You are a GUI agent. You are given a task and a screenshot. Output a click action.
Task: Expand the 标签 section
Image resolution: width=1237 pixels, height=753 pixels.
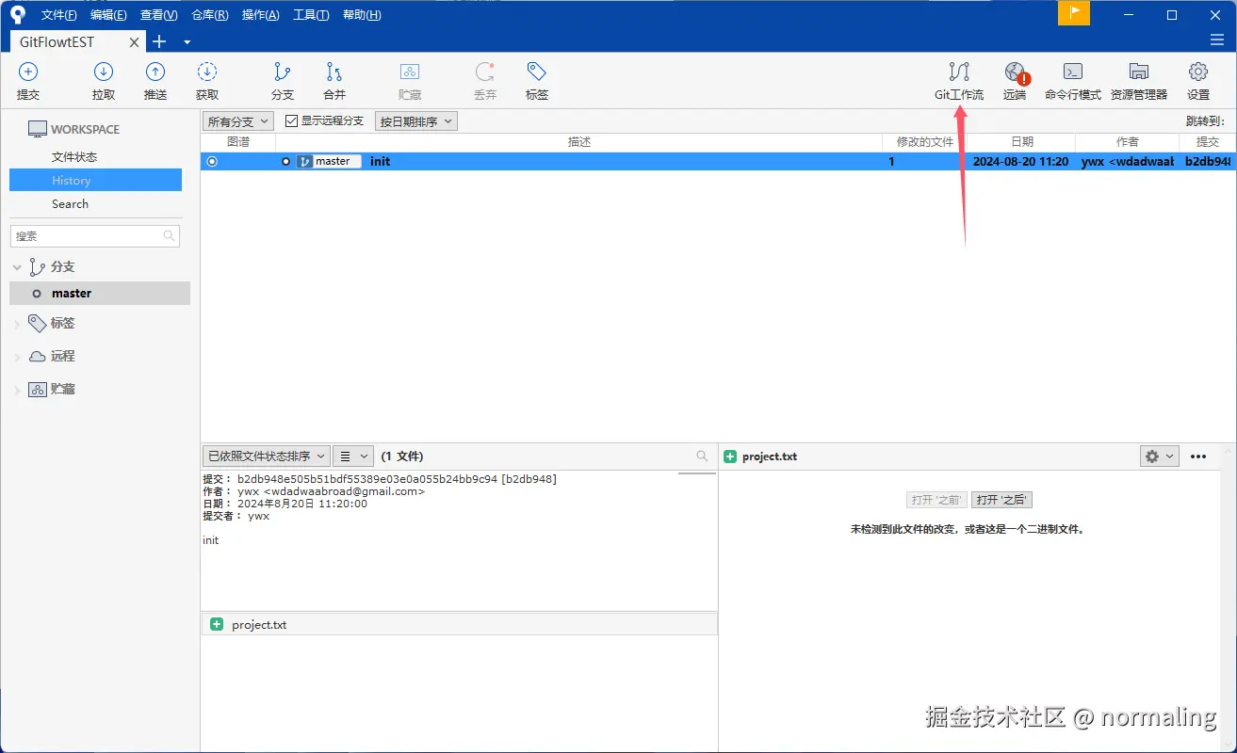coord(17,324)
